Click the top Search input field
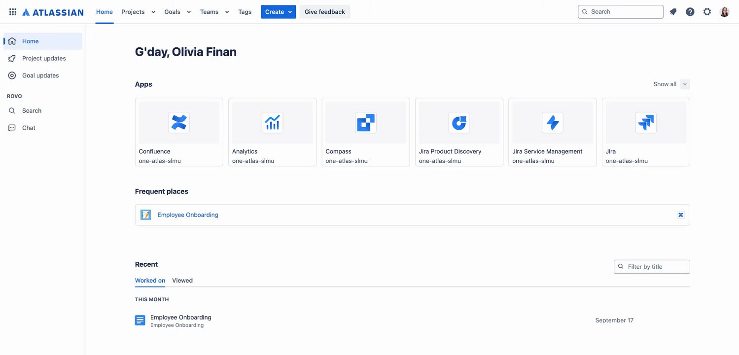This screenshot has width=739, height=355. [621, 12]
